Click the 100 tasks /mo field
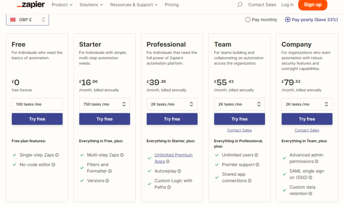Image resolution: width=344 pixels, height=206 pixels. 37,104
